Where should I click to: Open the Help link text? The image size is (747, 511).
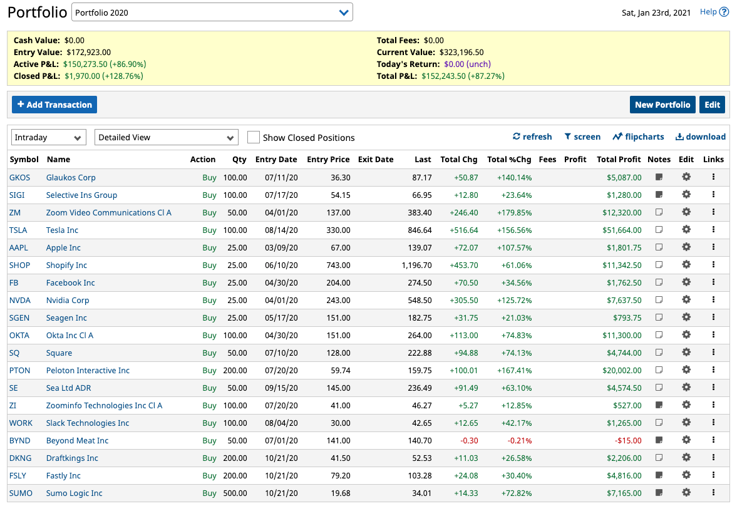pos(708,12)
